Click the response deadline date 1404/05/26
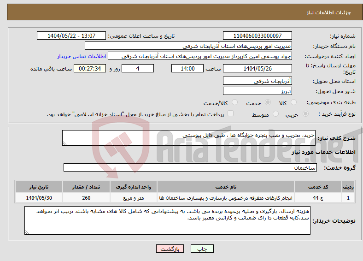Viewport: 363px width, 261px height. 257,68
